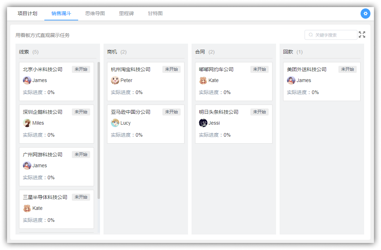Click the 合同 column header

coord(205,52)
